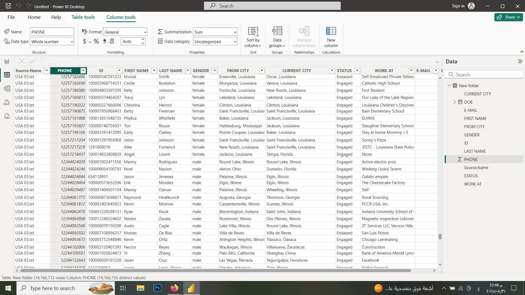The width and height of the screenshot is (525, 295).
Task: Switch to the Table tools tab
Action: click(x=83, y=17)
